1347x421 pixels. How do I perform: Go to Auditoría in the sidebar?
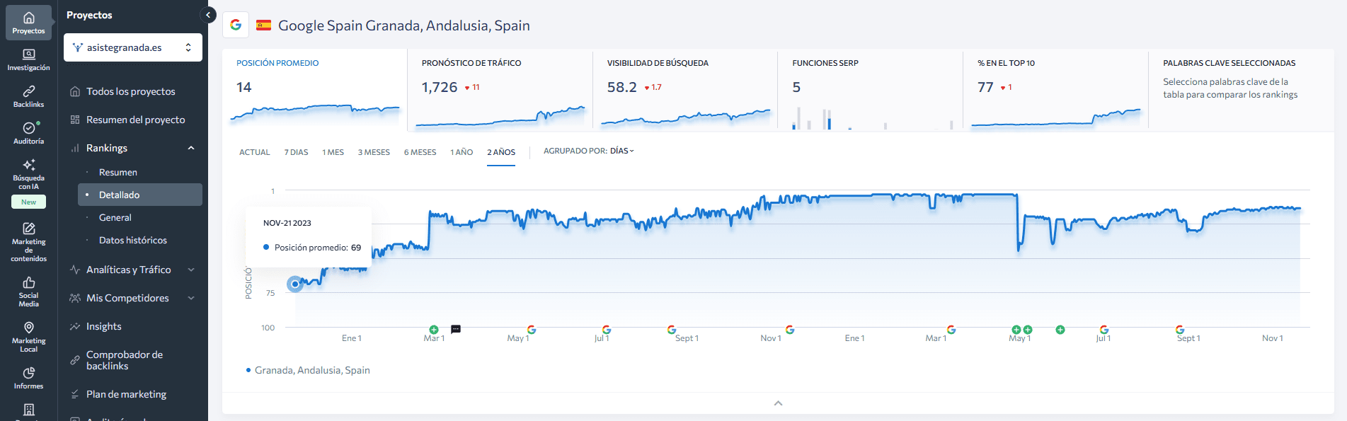tap(28, 133)
